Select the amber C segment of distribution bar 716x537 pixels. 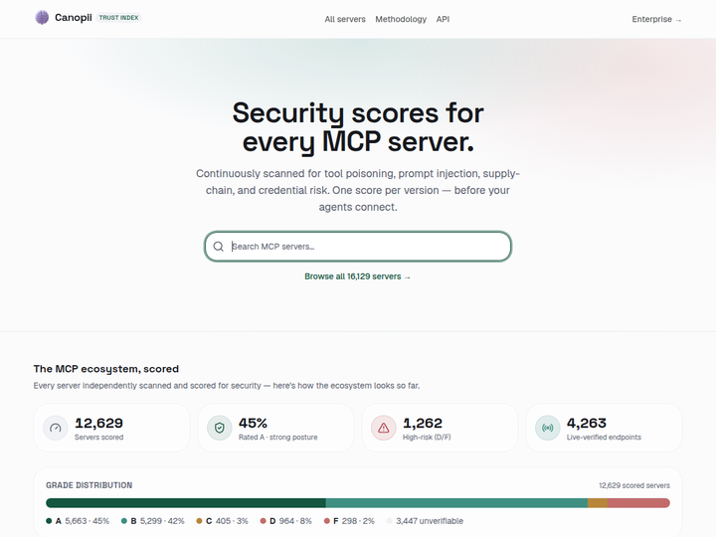pyautogui.click(x=598, y=503)
